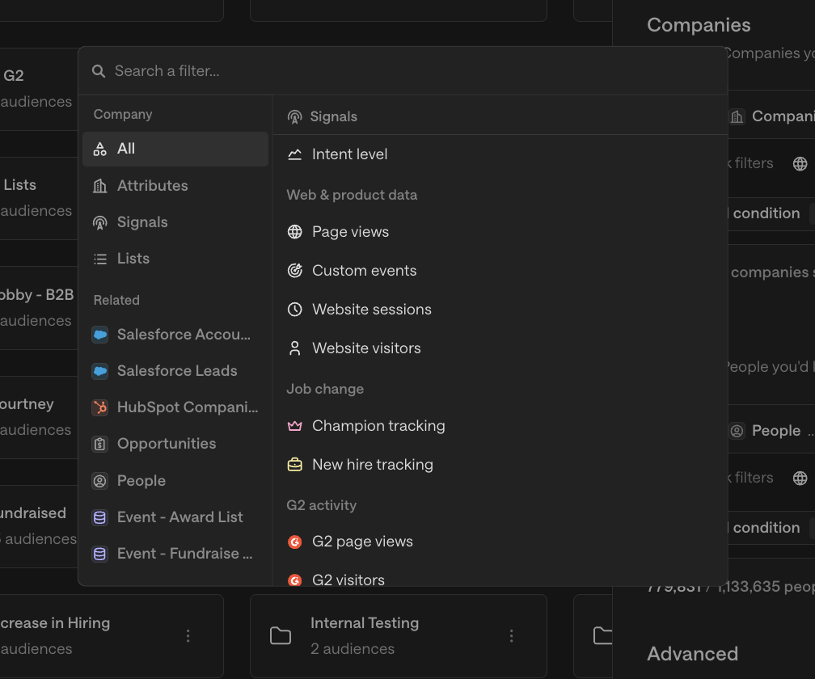The width and height of the screenshot is (815, 679).
Task: Open Internal Testing folder card
Action: tap(398, 636)
